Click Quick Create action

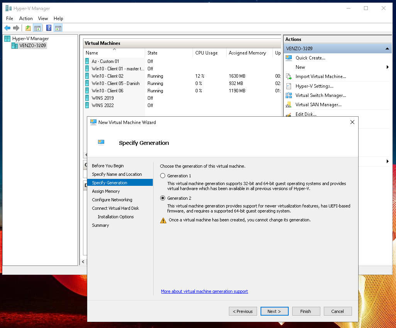(310, 58)
